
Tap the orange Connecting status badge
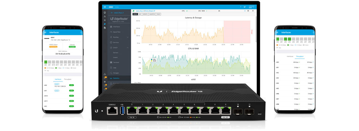point(53,47)
